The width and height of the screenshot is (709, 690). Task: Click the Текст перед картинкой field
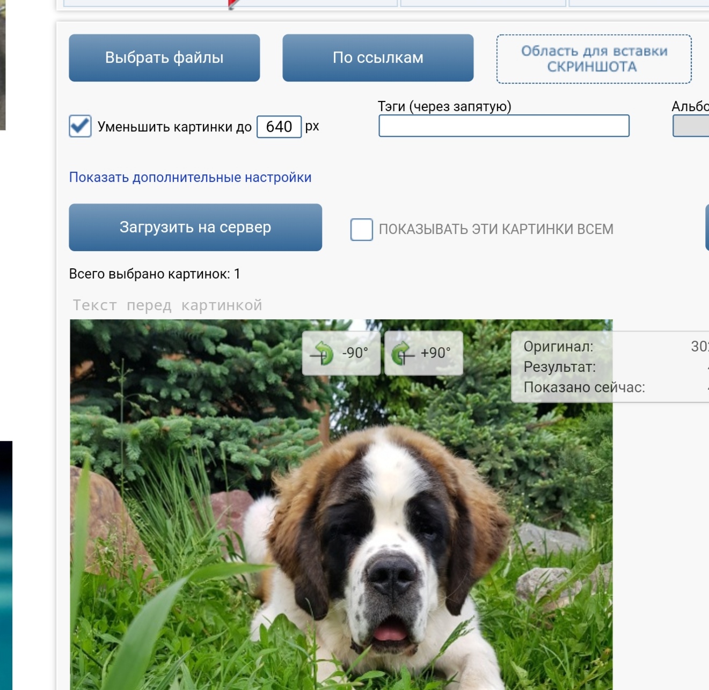tap(167, 305)
